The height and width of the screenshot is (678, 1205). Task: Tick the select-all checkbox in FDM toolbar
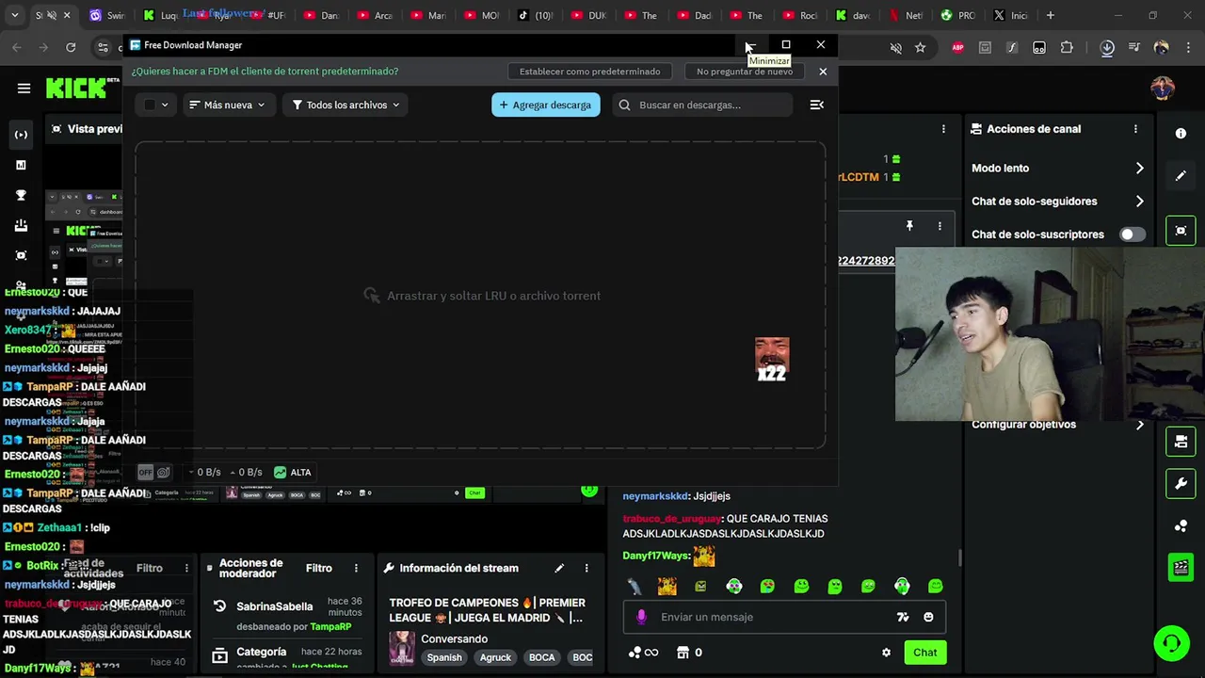(149, 105)
